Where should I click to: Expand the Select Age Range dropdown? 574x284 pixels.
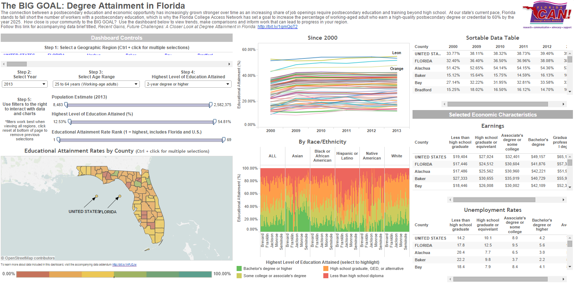pyautogui.click(x=96, y=84)
